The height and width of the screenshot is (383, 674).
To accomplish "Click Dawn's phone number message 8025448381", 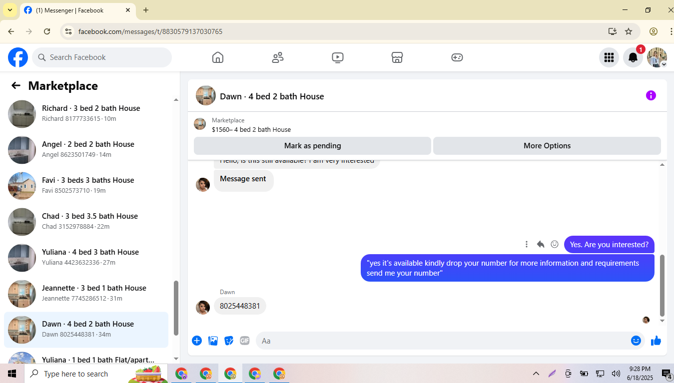I will [240, 306].
